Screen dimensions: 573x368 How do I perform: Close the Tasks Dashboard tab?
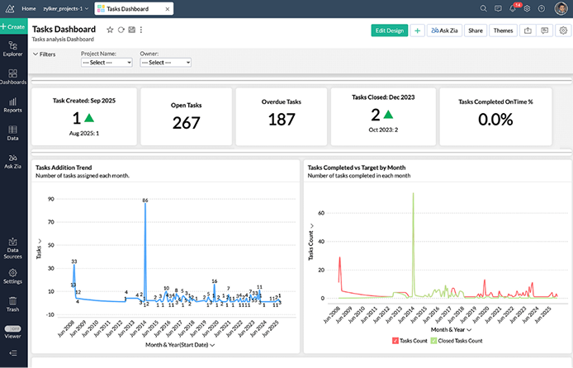pyautogui.click(x=168, y=8)
